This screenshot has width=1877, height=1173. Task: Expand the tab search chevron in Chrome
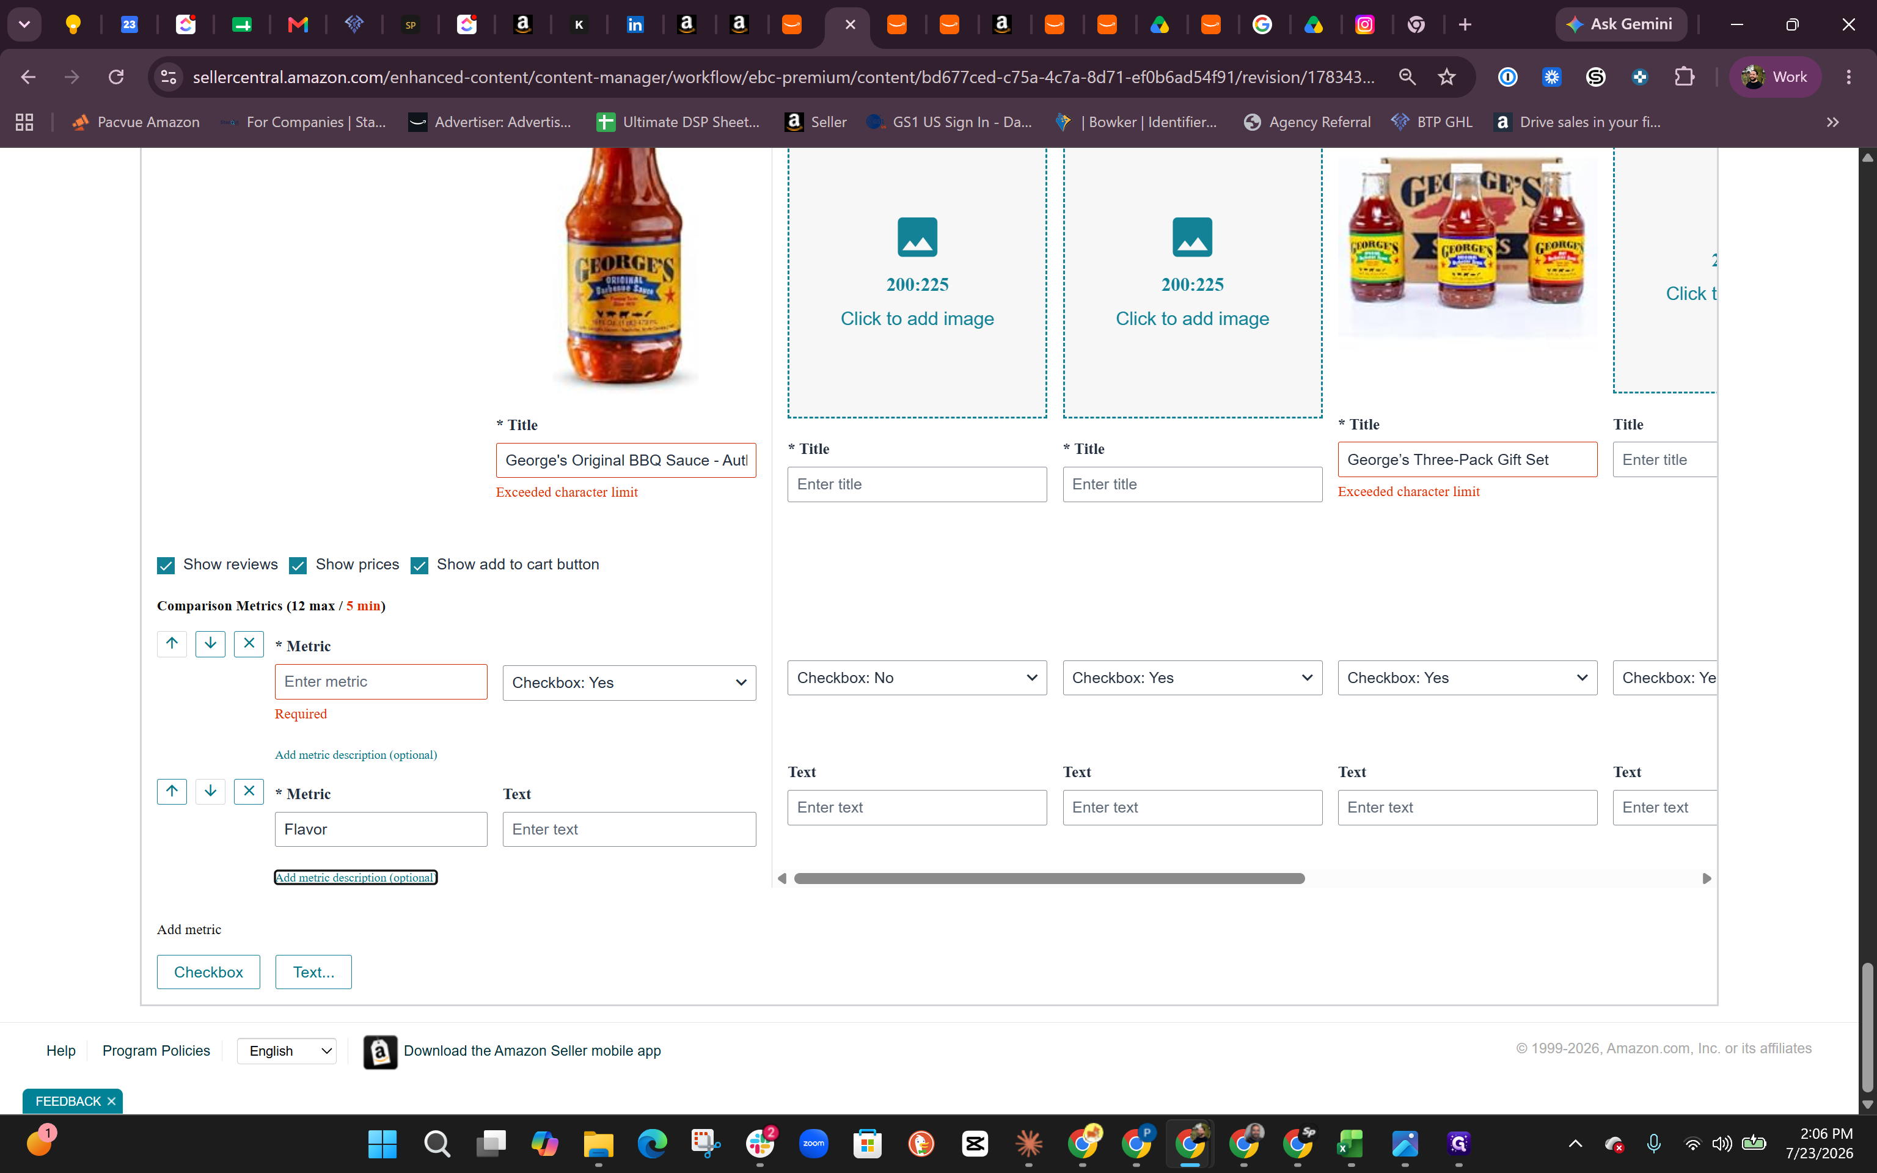coord(25,25)
